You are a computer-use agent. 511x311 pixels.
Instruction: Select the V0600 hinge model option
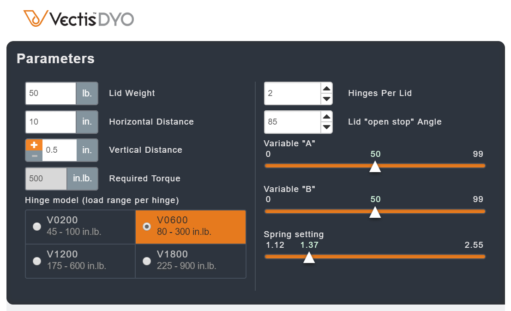click(147, 226)
